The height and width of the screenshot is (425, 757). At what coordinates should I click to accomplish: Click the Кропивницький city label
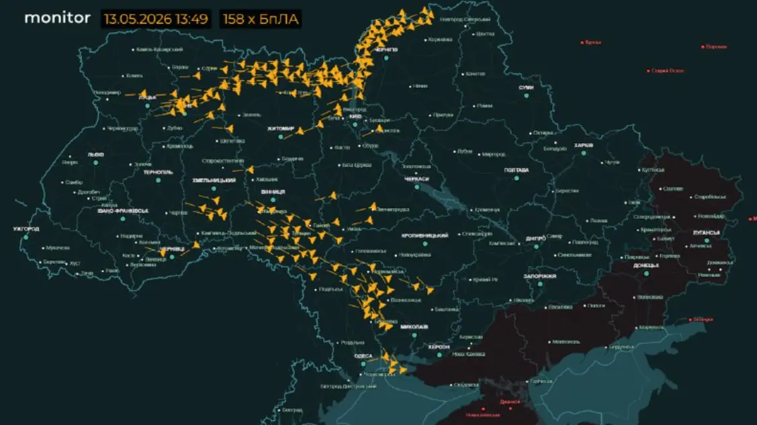coord(425,236)
